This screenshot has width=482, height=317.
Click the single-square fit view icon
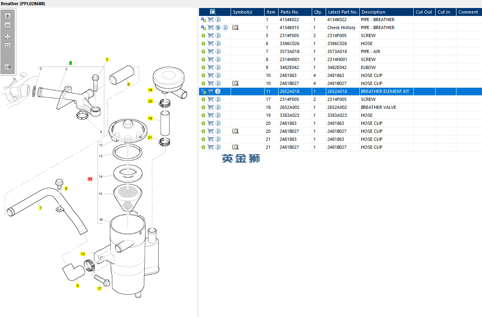[x=8, y=46]
